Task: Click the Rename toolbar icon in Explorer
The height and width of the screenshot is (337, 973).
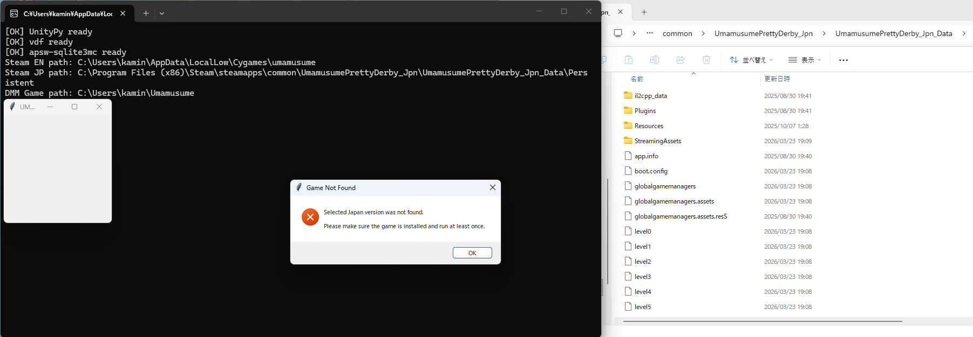Action: coord(655,60)
